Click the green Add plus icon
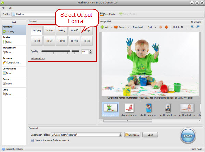Screen dimensions: 205x152 [102, 27]
